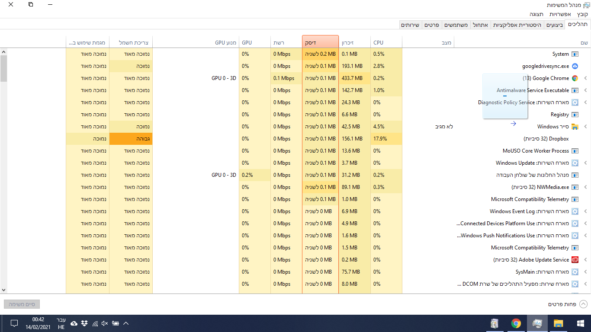Click the scrollbar down arrow
This screenshot has height=332, width=591.
(3, 290)
